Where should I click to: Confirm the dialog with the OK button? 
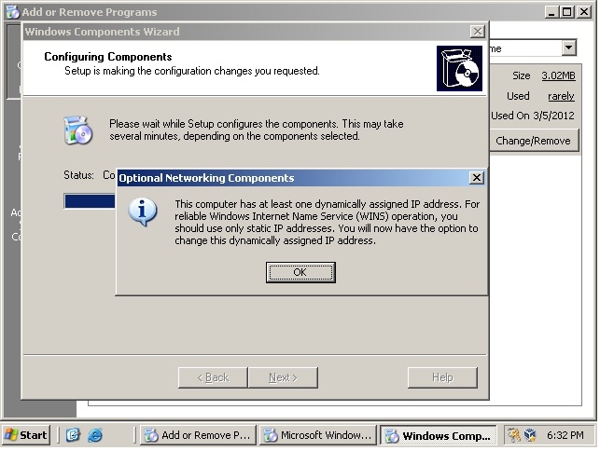(300, 272)
